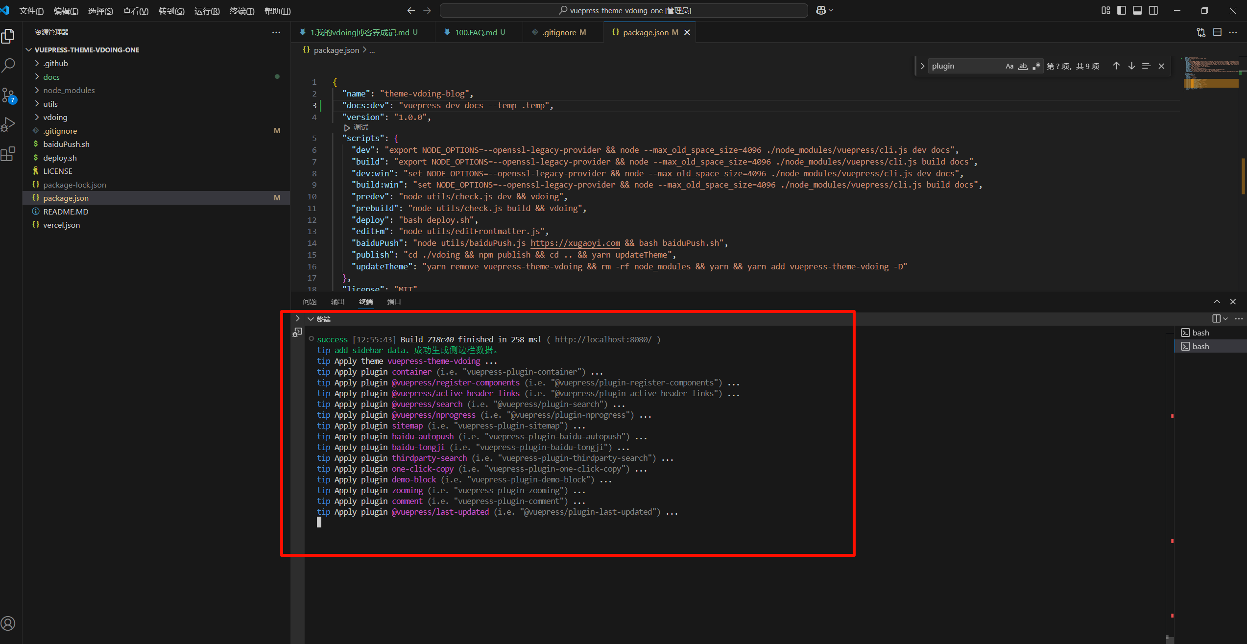
Task: Click the plugin search input field
Action: [x=965, y=66]
